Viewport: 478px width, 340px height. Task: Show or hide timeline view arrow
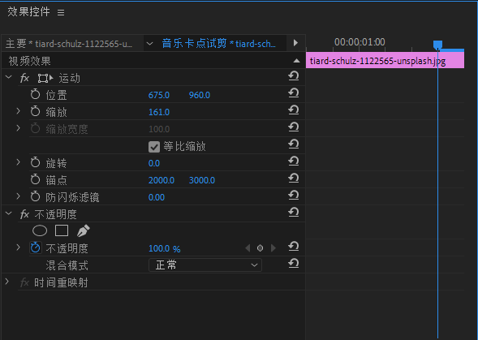pos(295,43)
